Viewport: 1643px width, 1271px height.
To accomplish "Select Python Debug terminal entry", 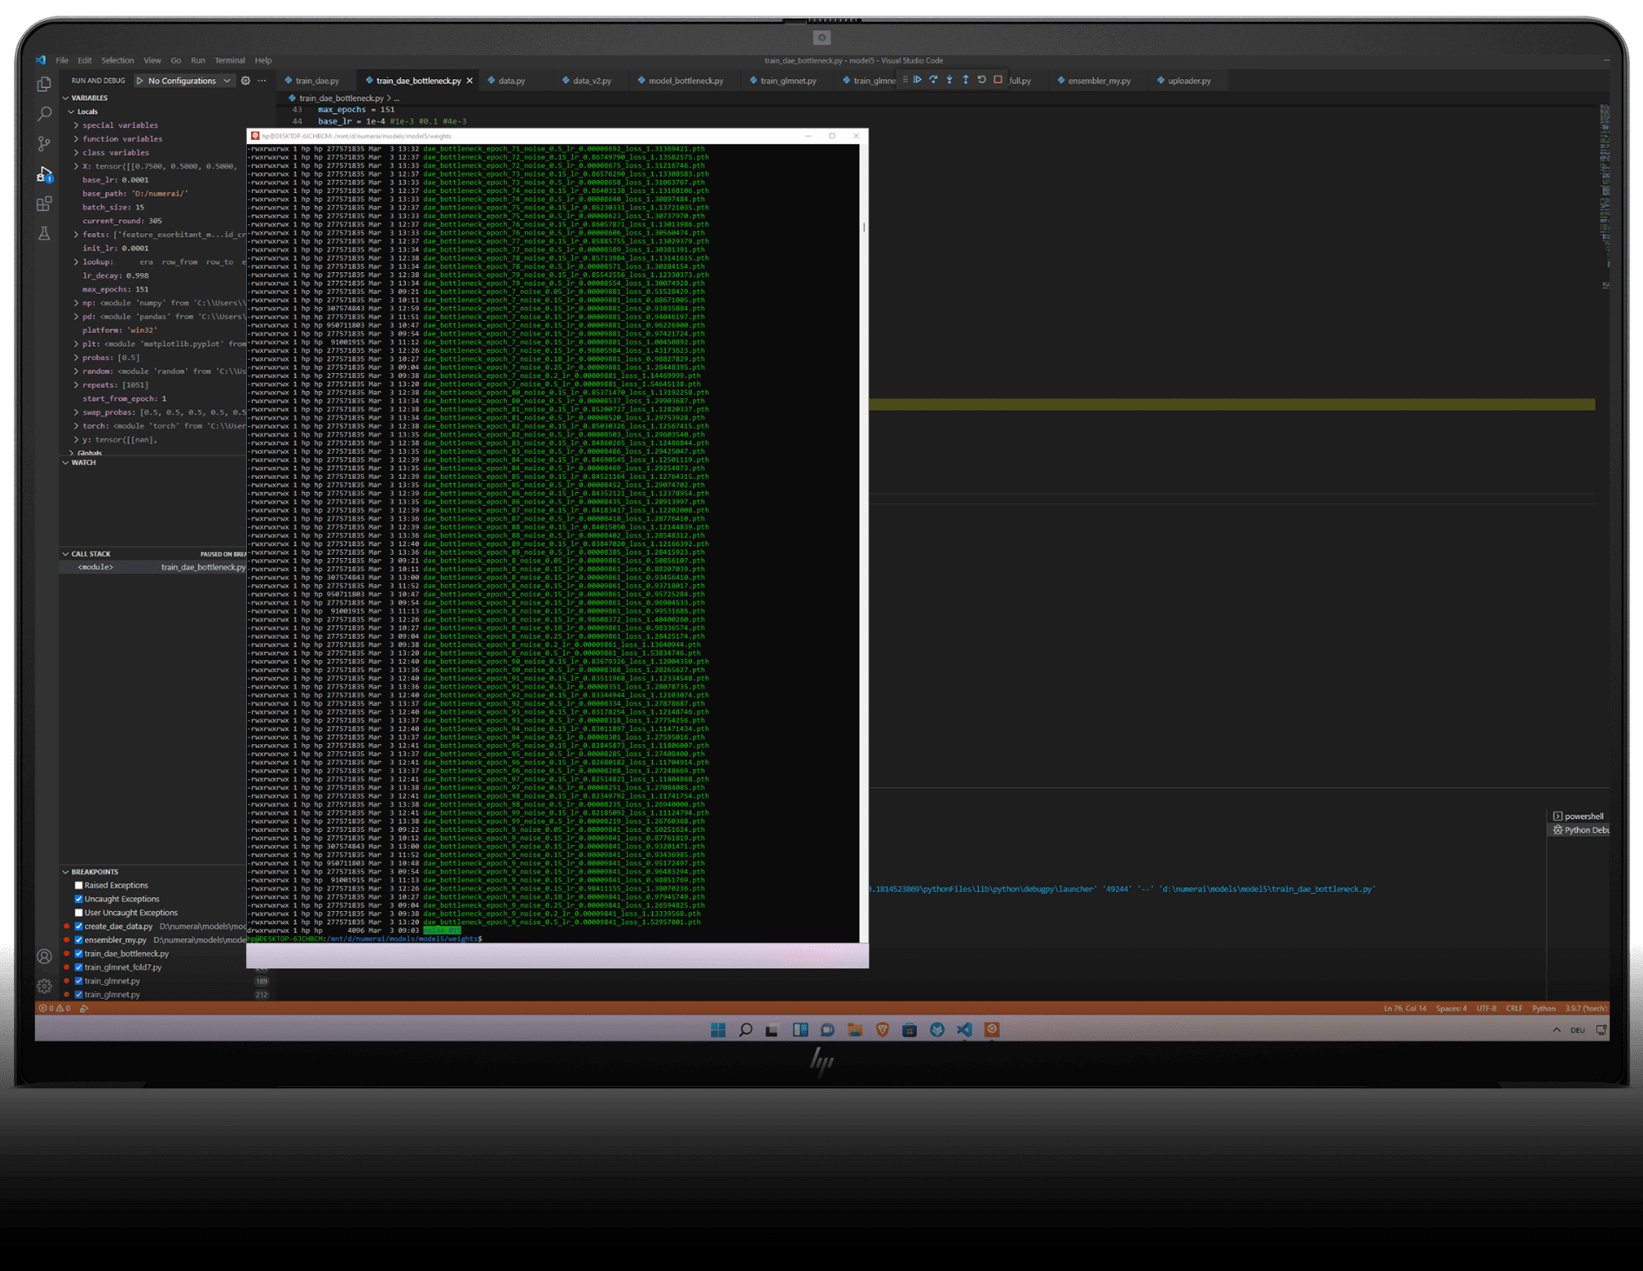I will 1580,830.
